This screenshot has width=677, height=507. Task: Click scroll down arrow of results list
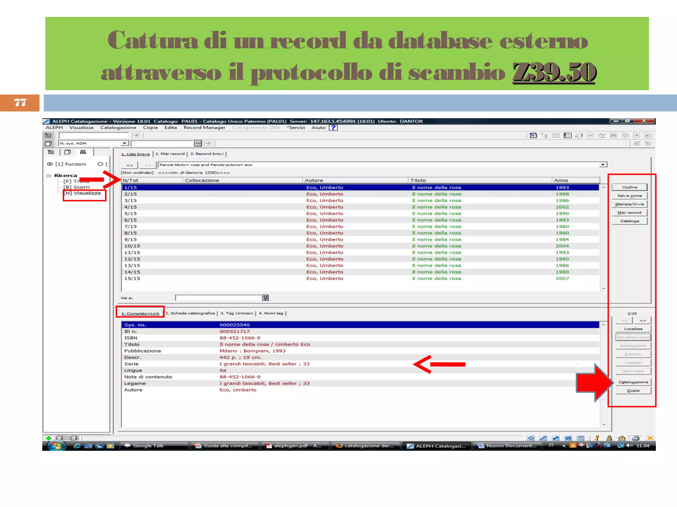(x=604, y=288)
